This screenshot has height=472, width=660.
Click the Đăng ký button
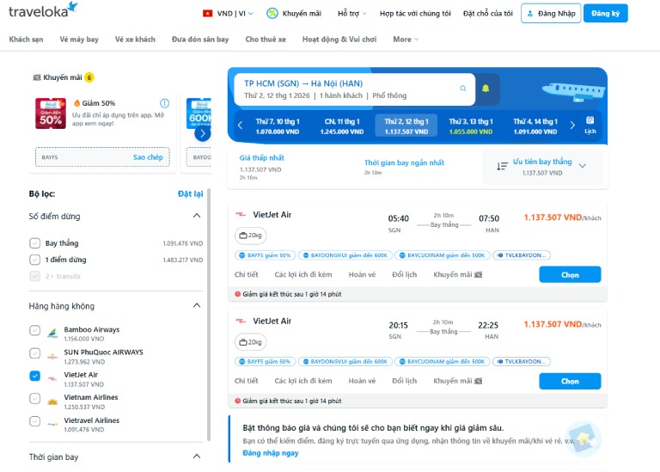(605, 14)
